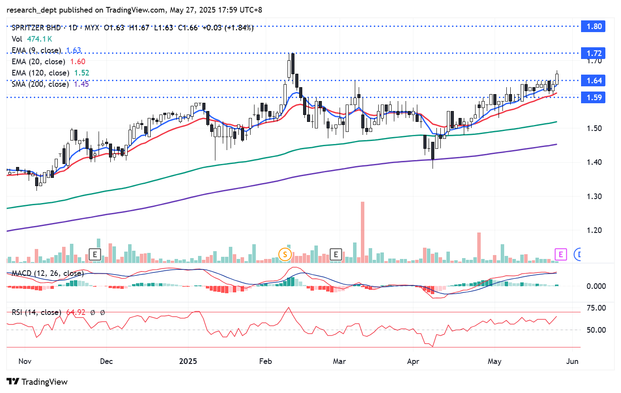Image resolution: width=621 pixels, height=393 pixels.
Task: Select the 1.59 price level label
Action: point(594,98)
